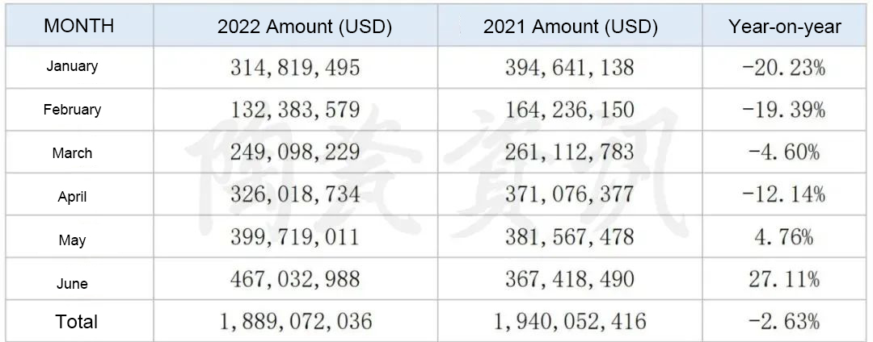Image resolution: width=873 pixels, height=342 pixels.
Task: Select the May row label
Action: tap(73, 240)
